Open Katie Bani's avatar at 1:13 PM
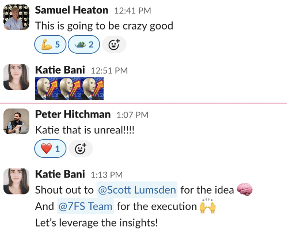 point(16,181)
